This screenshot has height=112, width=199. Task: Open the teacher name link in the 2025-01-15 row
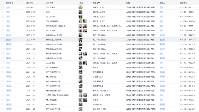(x=9, y=35)
